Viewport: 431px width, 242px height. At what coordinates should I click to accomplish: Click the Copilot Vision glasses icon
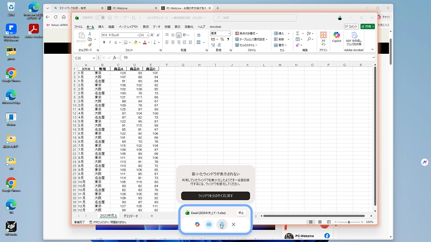pyautogui.click(x=208, y=224)
